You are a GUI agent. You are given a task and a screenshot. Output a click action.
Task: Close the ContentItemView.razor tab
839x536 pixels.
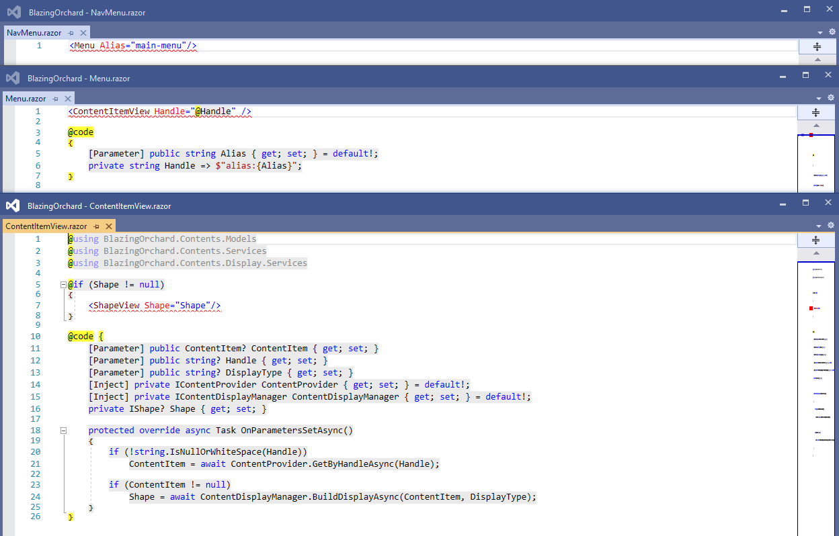tap(109, 226)
